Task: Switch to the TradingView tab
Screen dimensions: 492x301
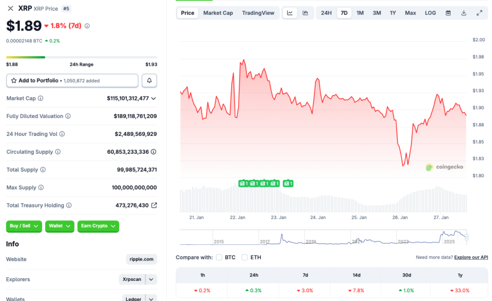Action: 258,13
